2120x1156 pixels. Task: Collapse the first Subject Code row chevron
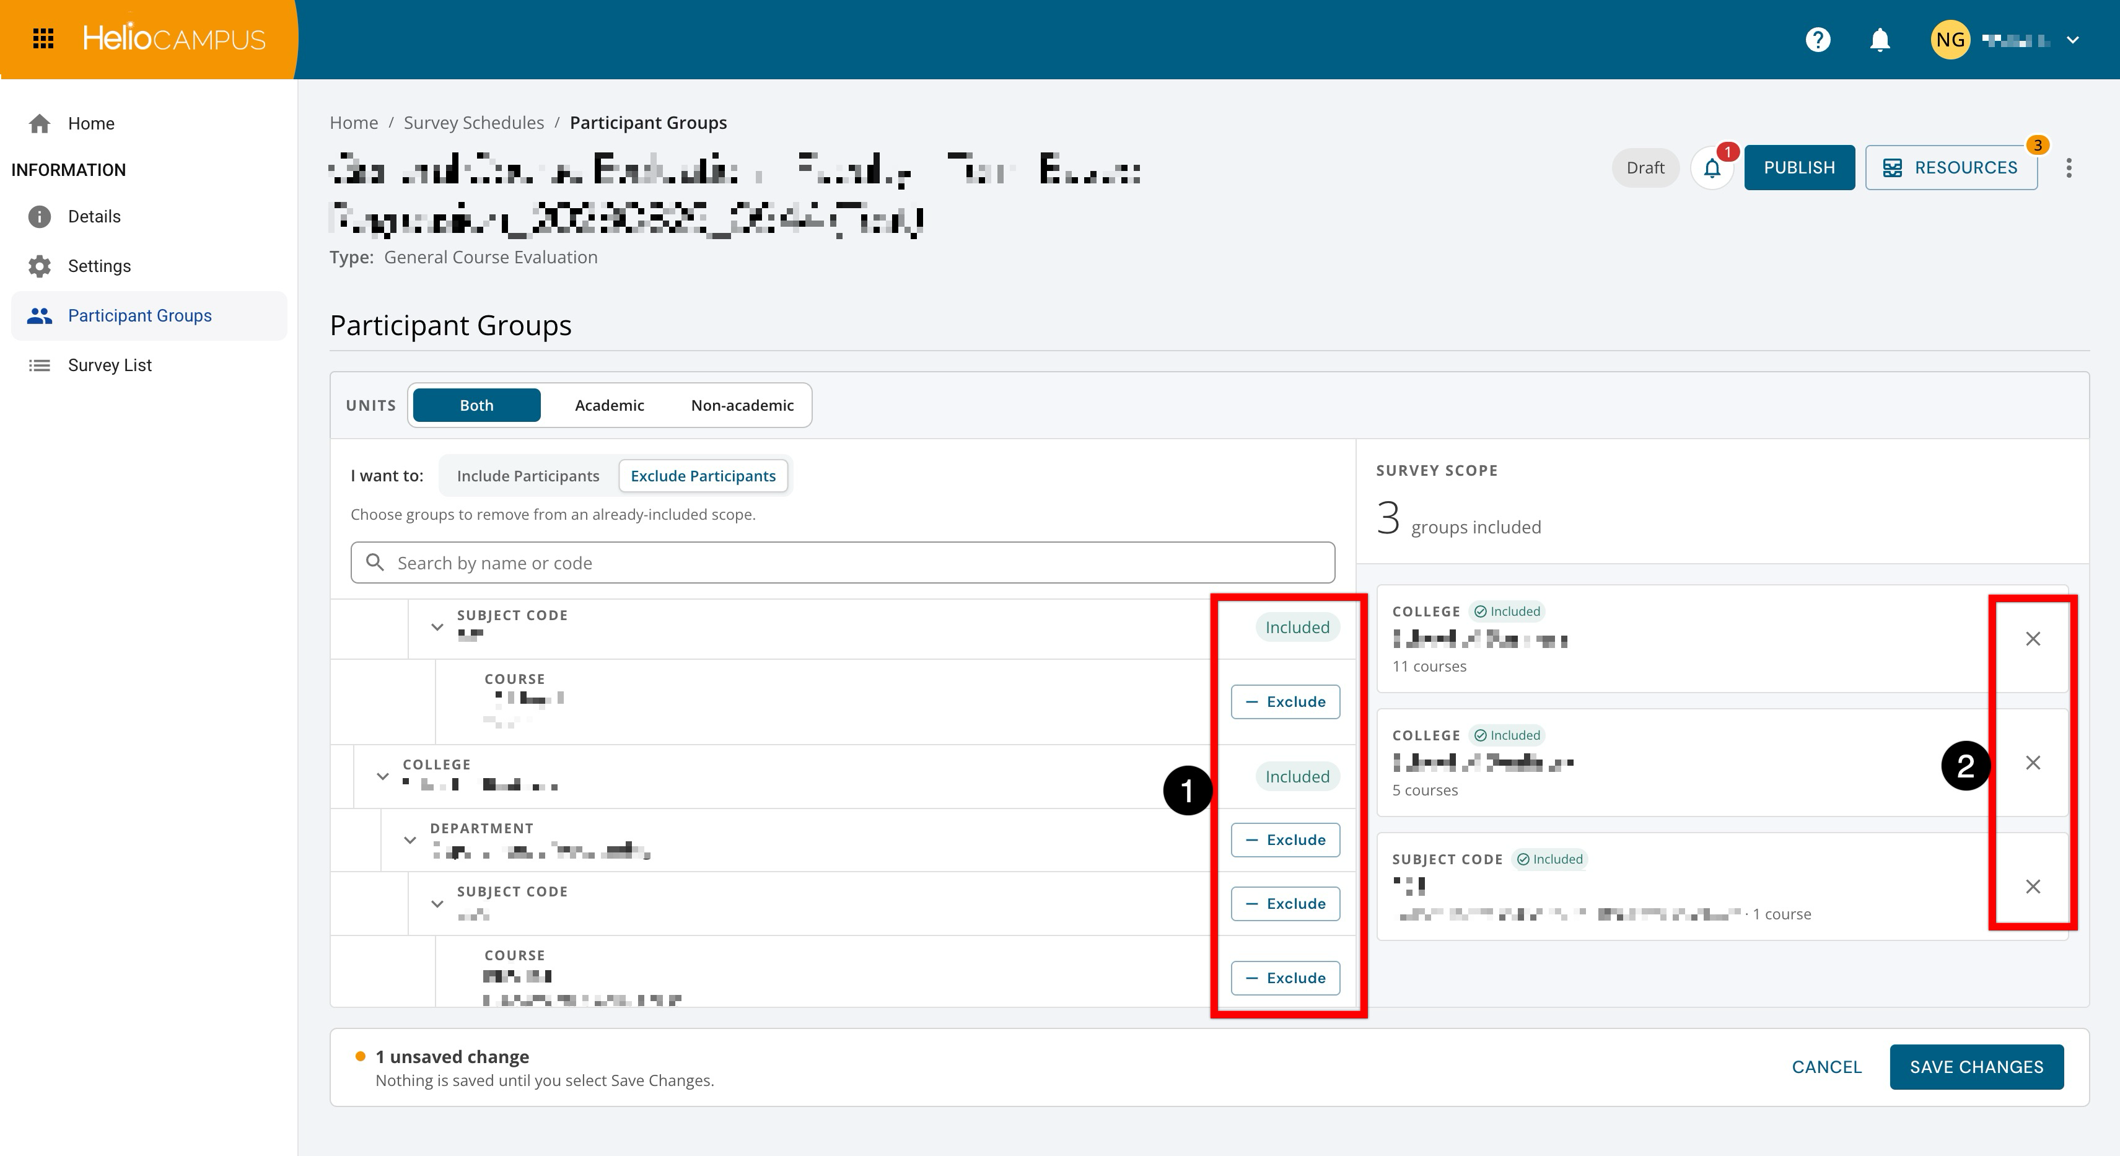click(x=437, y=628)
